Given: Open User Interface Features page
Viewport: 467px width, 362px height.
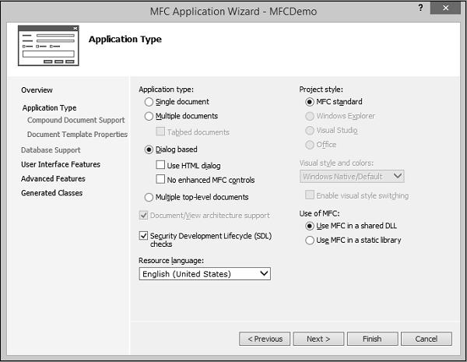Looking at the screenshot, I should [x=61, y=164].
